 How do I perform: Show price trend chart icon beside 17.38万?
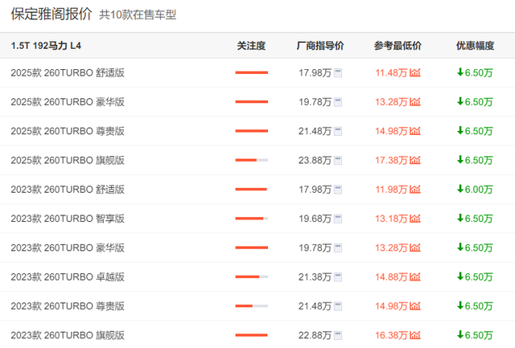tap(415, 160)
